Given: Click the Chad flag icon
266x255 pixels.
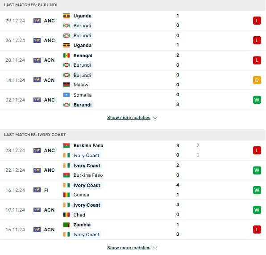Looking at the screenshot, I should point(66,215).
